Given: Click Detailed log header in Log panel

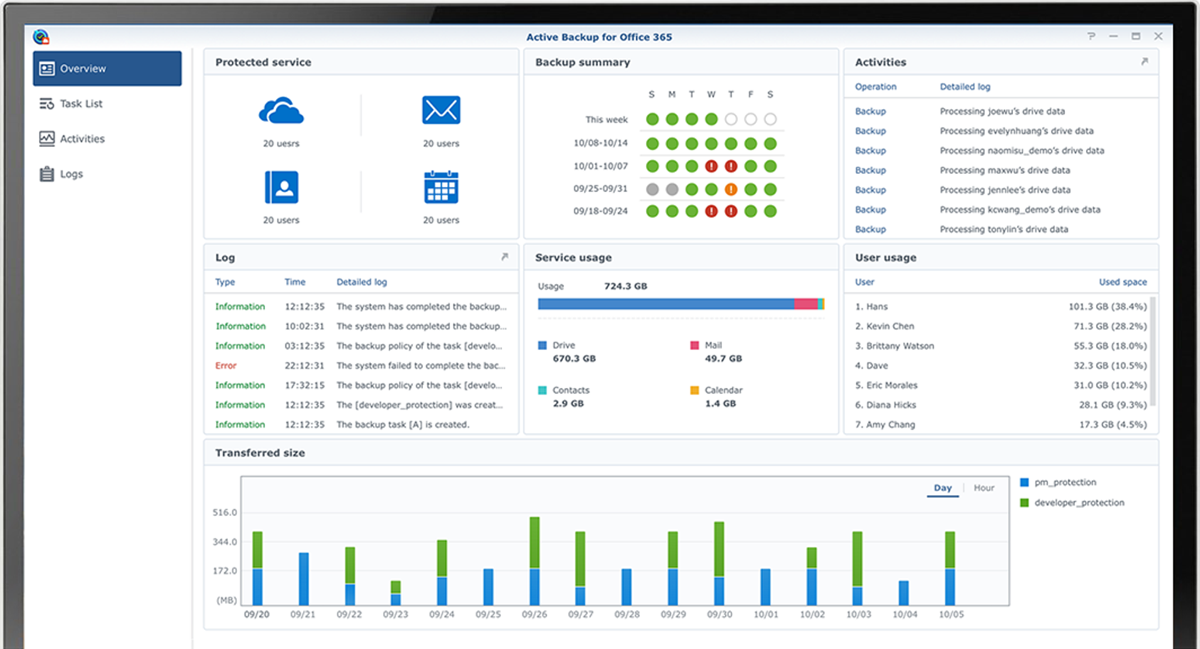Looking at the screenshot, I should [362, 282].
